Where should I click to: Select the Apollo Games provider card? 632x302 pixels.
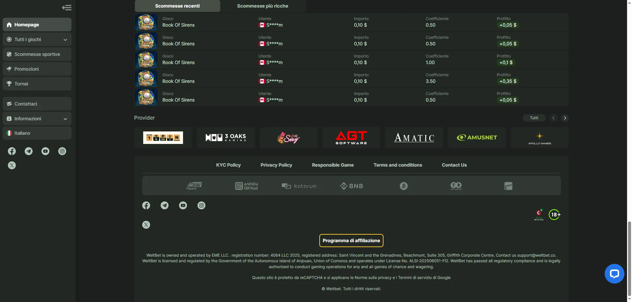click(540, 138)
